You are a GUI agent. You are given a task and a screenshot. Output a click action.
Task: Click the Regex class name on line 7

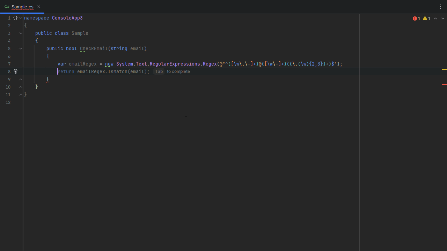pyautogui.click(x=210, y=64)
